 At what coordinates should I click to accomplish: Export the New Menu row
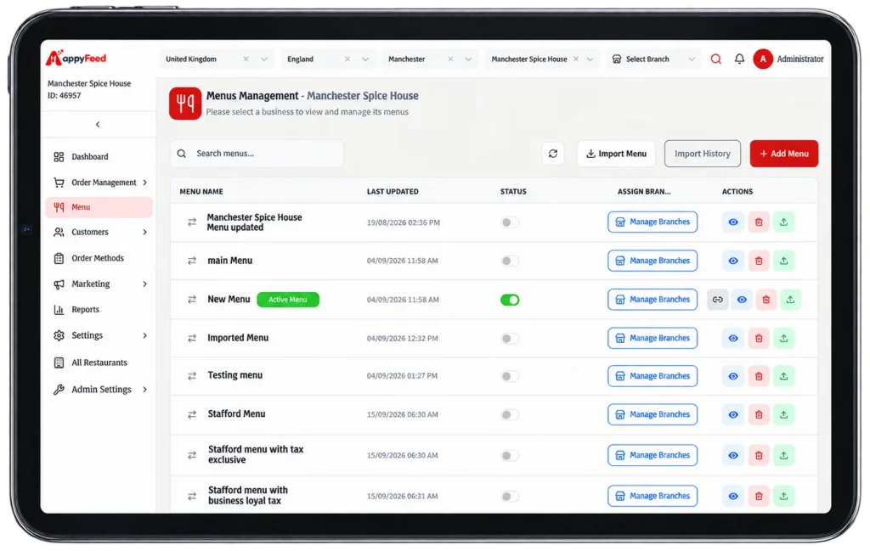(791, 300)
